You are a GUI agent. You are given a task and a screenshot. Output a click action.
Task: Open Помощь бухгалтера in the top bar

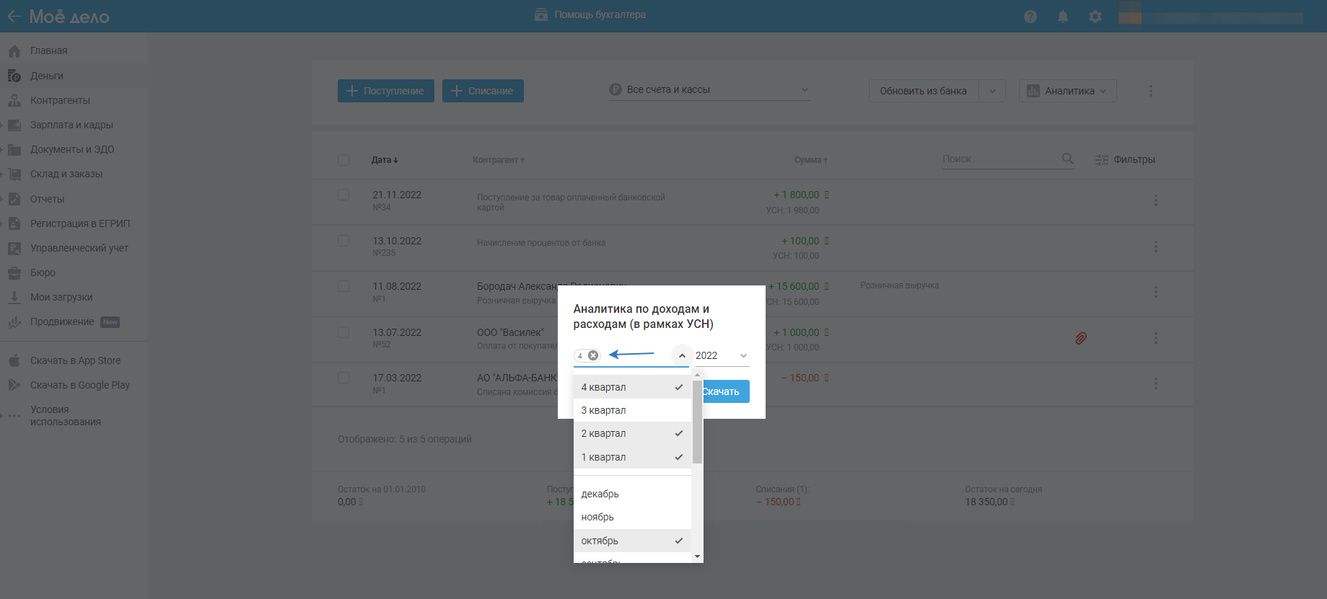coord(590,14)
